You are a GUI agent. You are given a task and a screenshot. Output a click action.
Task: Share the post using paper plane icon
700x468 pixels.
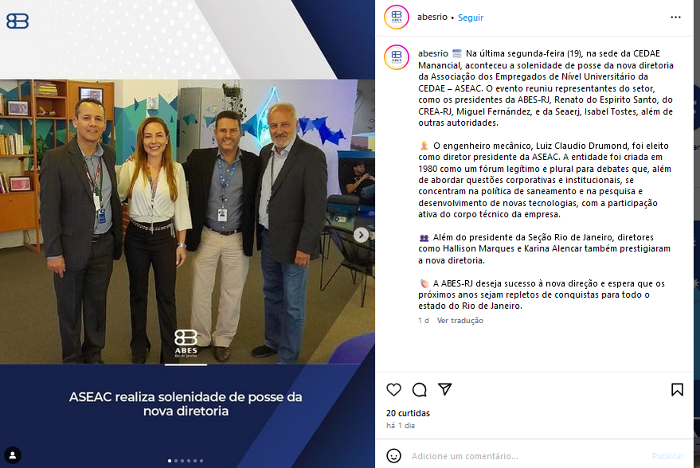444,389
